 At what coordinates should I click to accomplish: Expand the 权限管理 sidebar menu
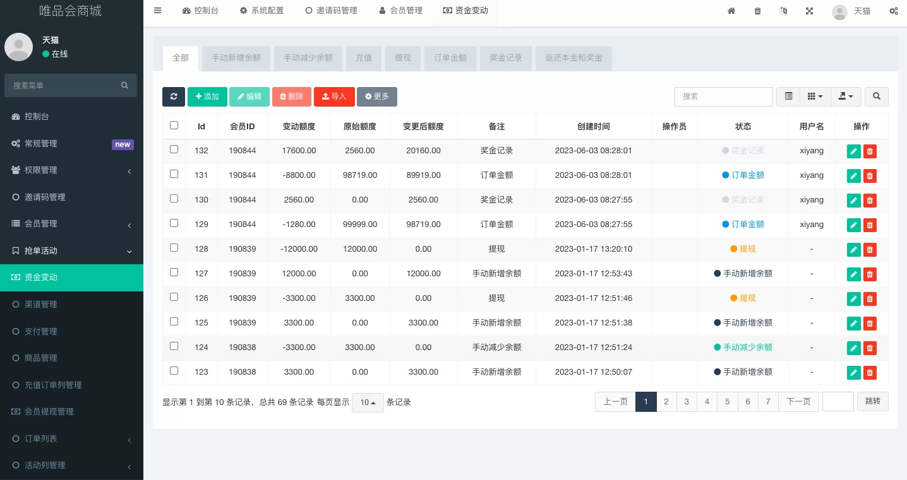click(71, 170)
